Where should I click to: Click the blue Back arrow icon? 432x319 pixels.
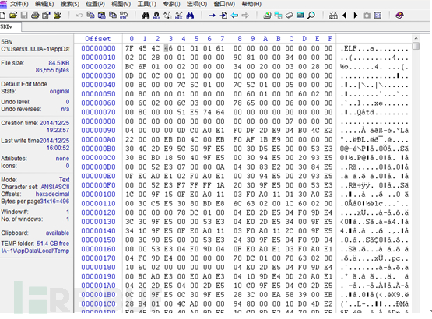(x=234, y=15)
